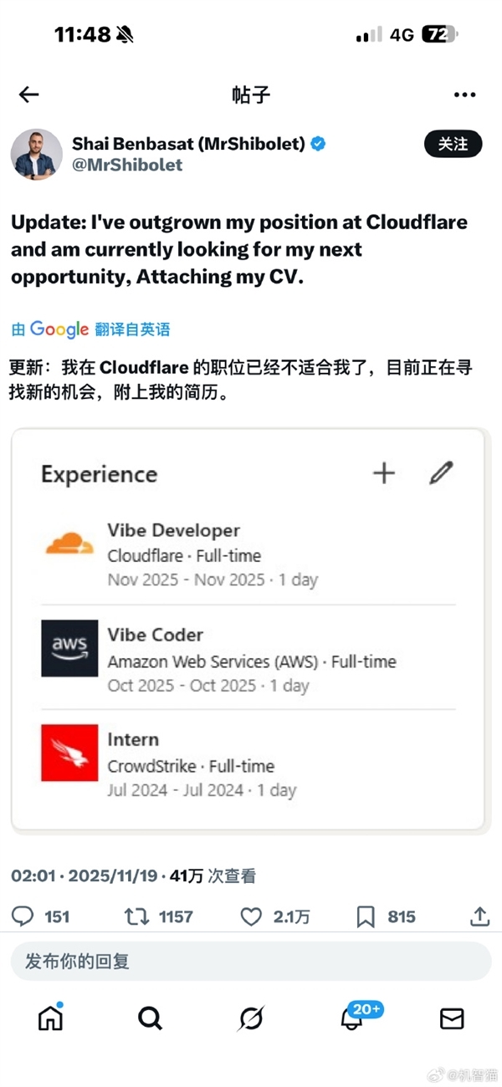502x1087 pixels.
Task: Click the AWS logo next to Vibe Coder
Action: 69,649
